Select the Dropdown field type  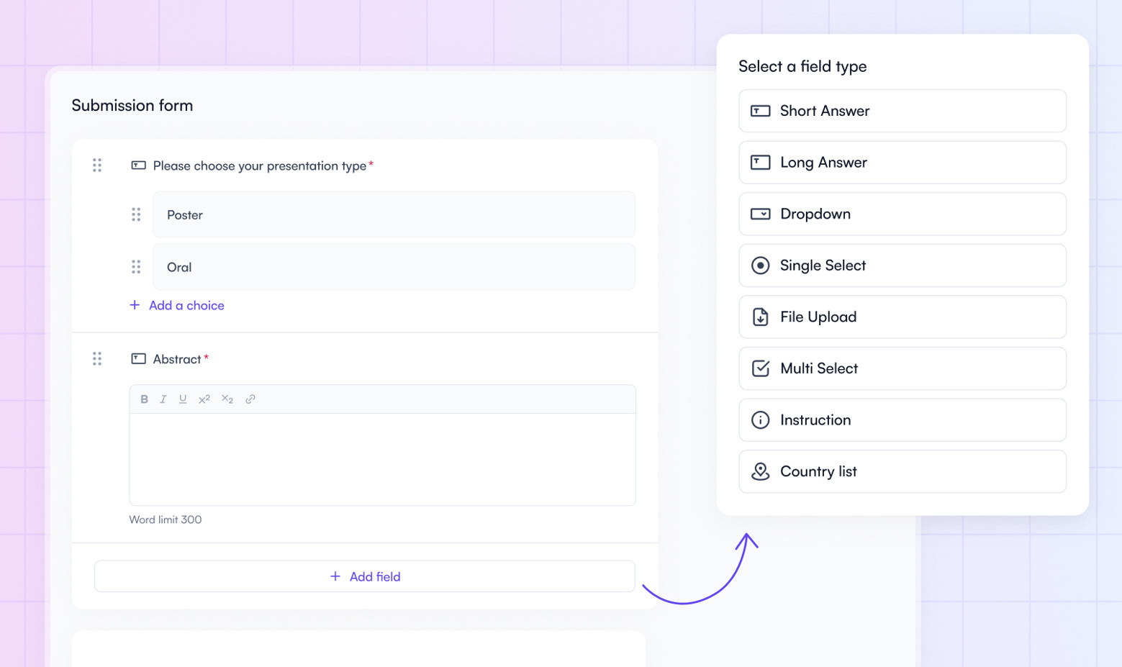click(x=902, y=214)
